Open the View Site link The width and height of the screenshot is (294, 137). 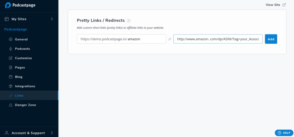pos(273,5)
